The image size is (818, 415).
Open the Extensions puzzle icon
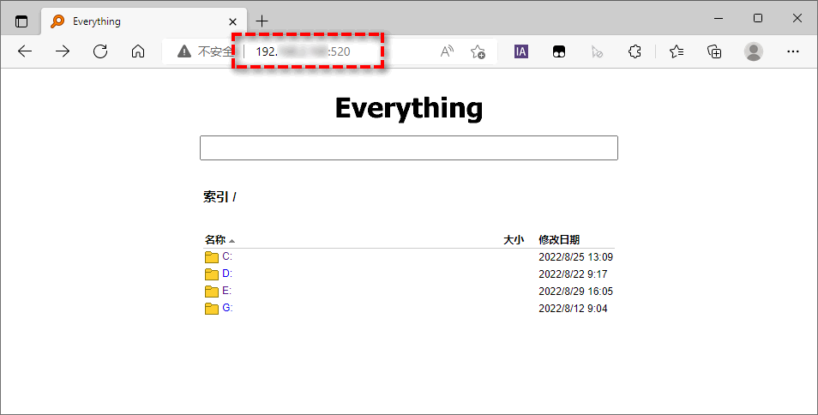(635, 51)
